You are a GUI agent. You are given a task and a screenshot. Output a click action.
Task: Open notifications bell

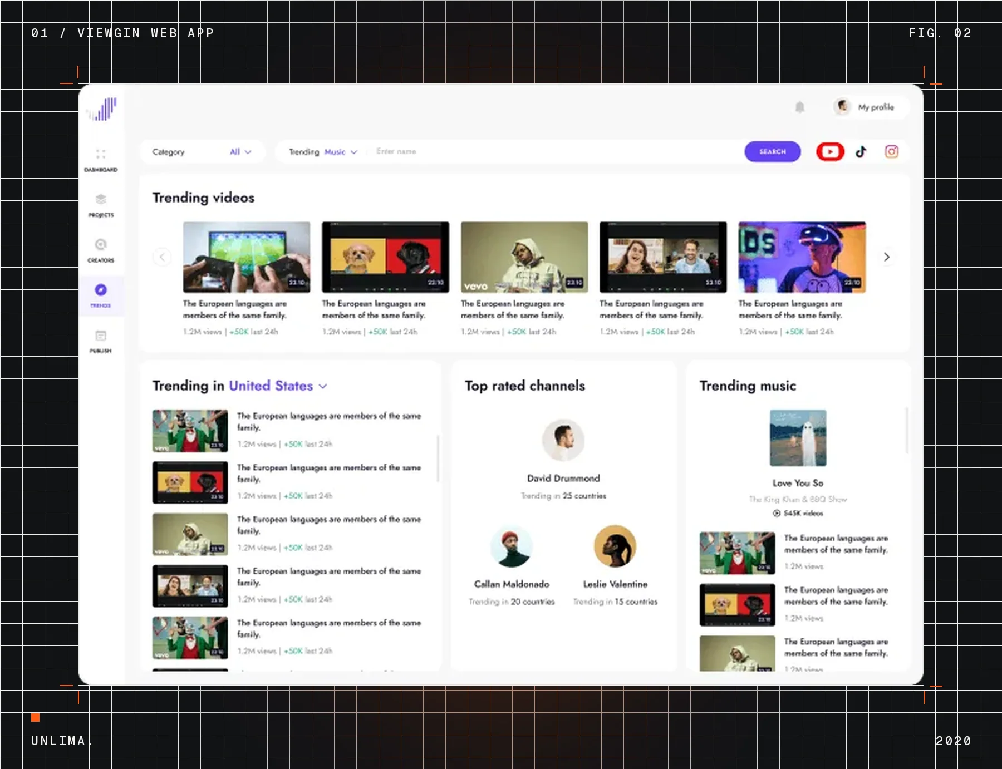[800, 107]
